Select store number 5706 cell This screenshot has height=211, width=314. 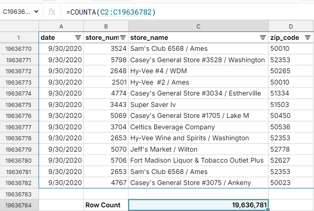click(x=106, y=161)
